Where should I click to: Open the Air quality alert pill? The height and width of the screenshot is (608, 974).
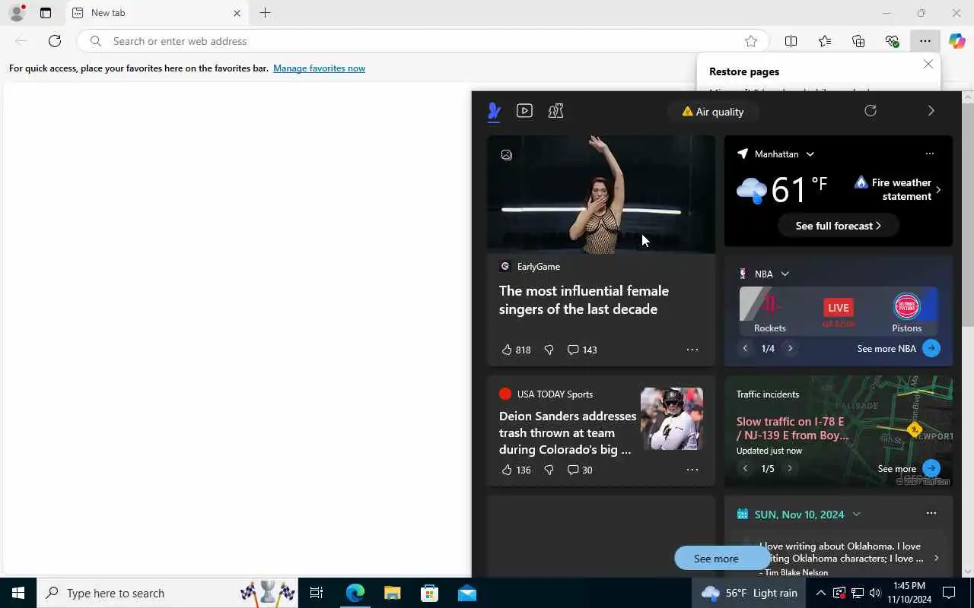point(713,112)
